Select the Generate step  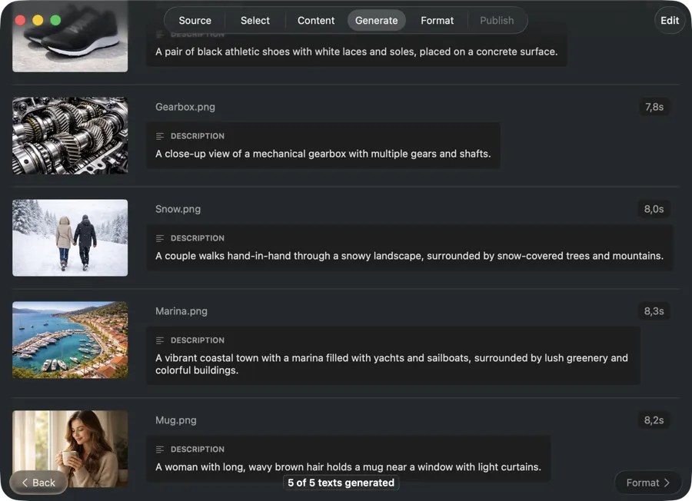[x=376, y=20]
